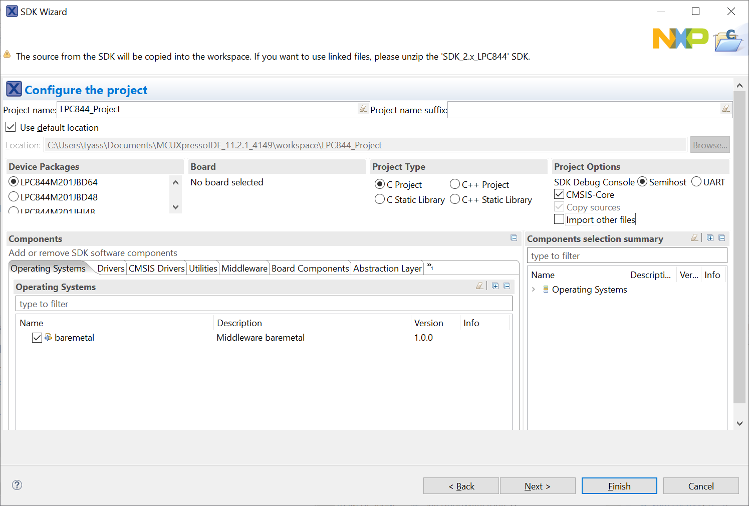Clear the Operating Systems filter with eraser icon
The image size is (749, 506).
479,286
